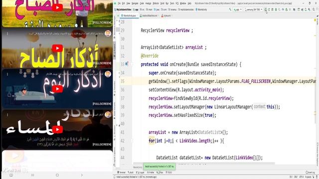Open the Window menu

[183, 3]
